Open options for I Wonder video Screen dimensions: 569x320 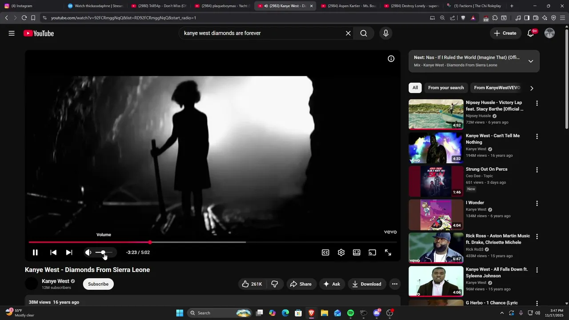click(x=537, y=203)
